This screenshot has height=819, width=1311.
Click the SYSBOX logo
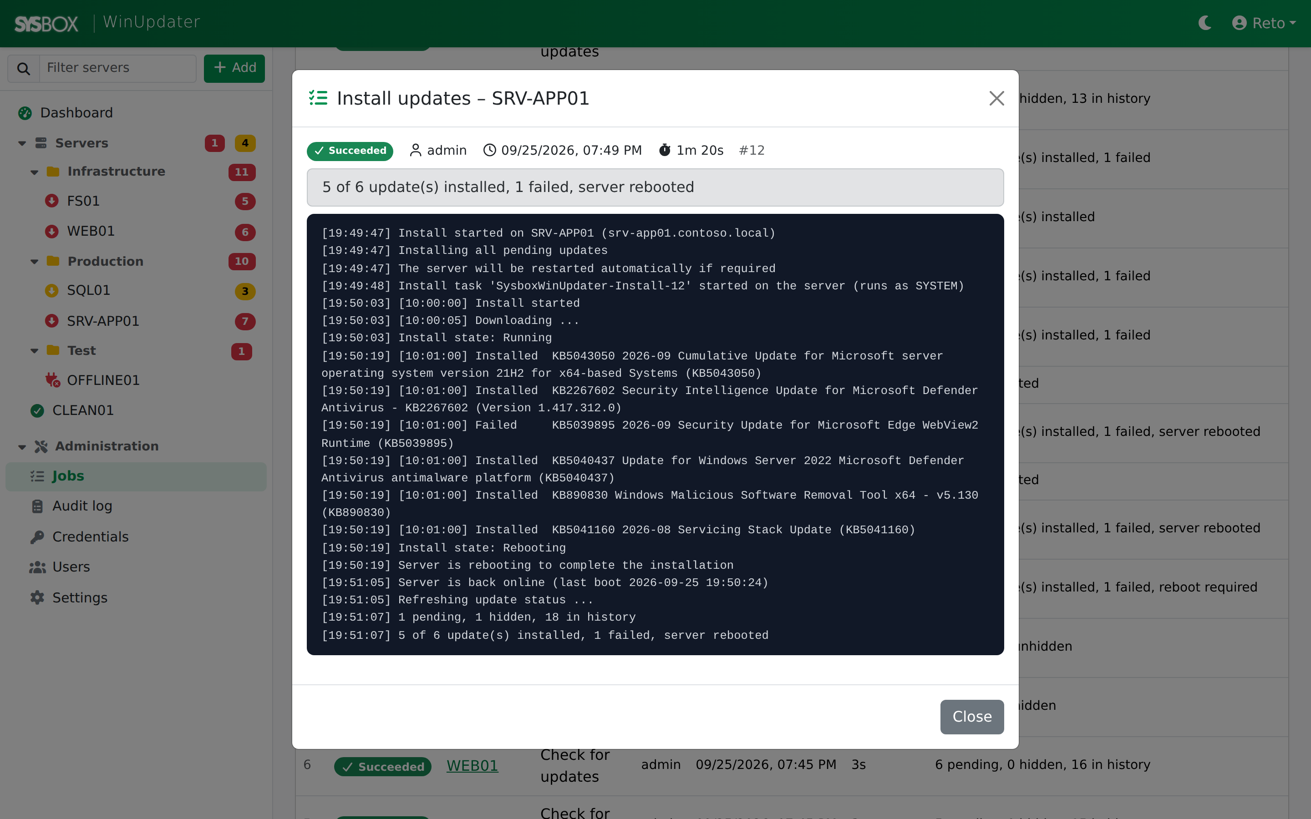point(46,23)
